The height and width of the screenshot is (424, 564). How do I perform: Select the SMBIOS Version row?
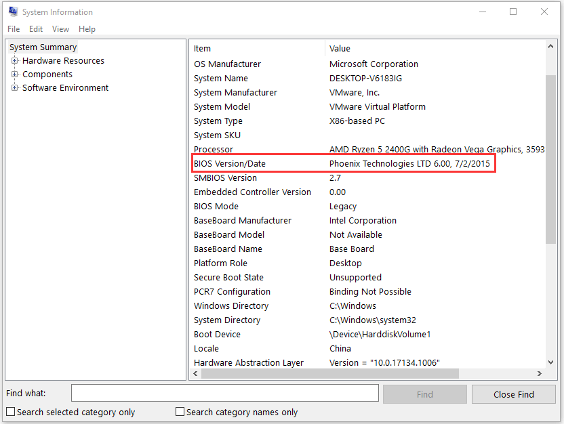367,178
